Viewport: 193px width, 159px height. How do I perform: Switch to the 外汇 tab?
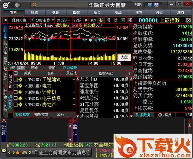[160, 13]
